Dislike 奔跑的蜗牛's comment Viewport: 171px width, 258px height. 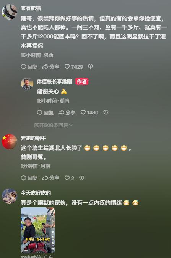[x=81, y=178]
